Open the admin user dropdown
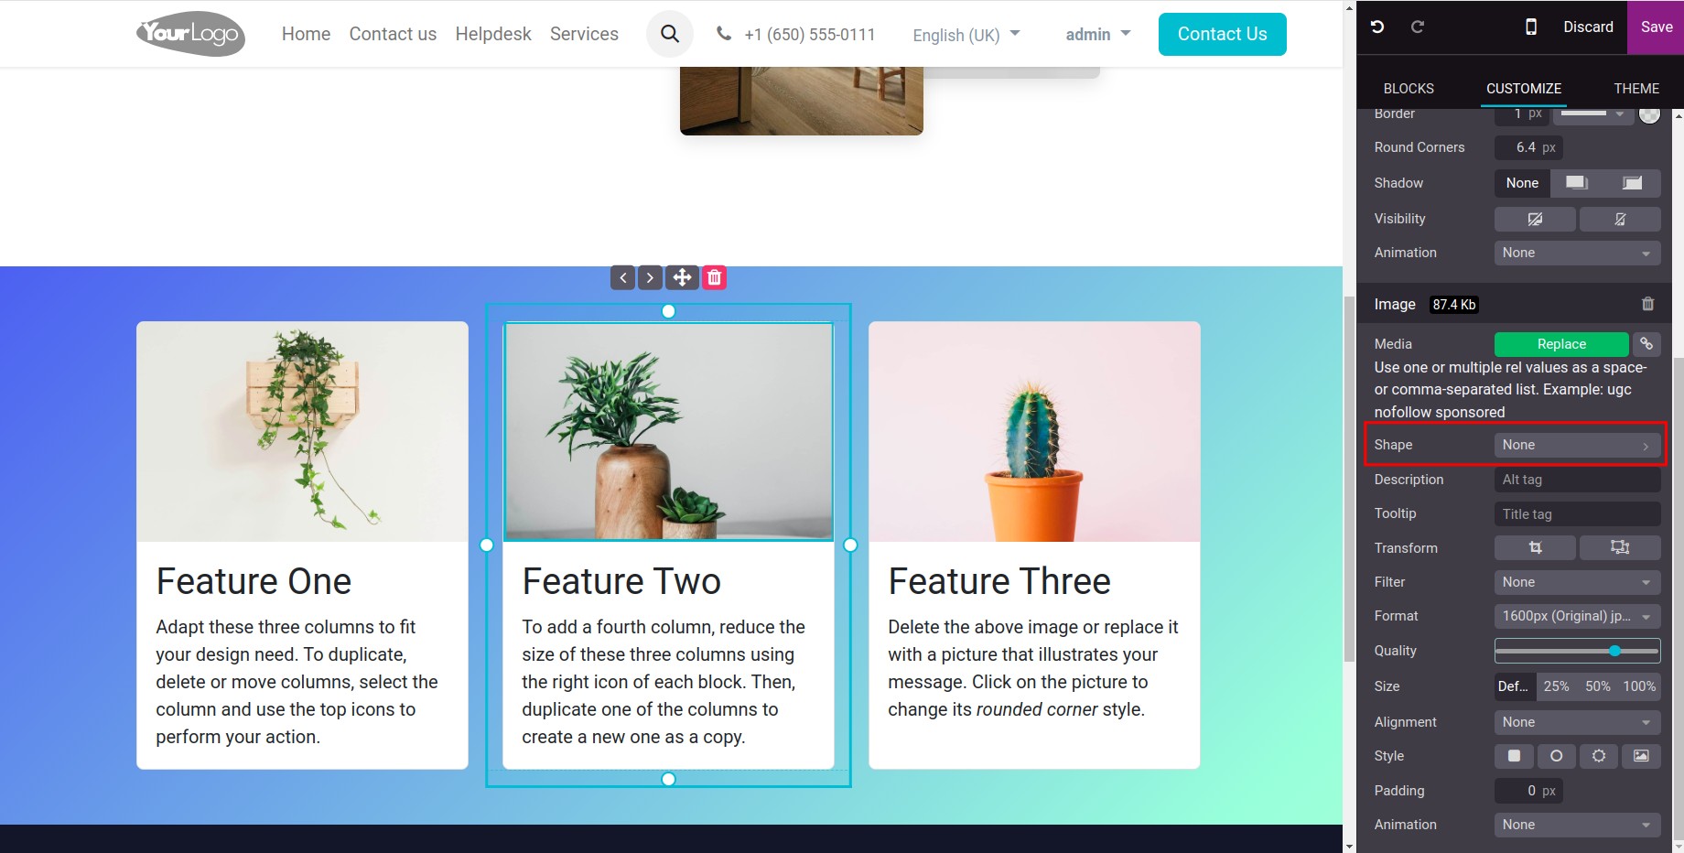 tap(1098, 34)
